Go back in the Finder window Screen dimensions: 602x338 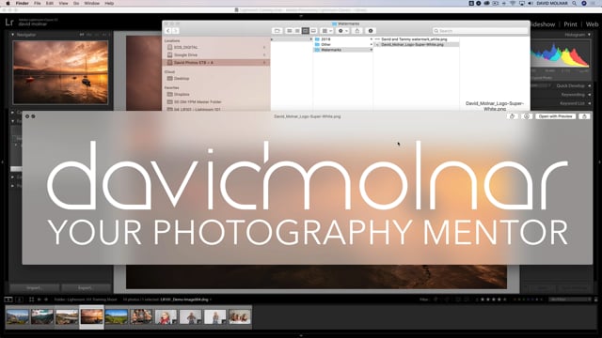point(168,31)
